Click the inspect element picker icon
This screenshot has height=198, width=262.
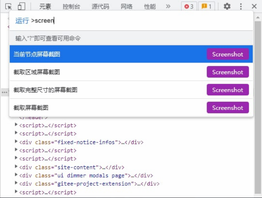point(9,6)
